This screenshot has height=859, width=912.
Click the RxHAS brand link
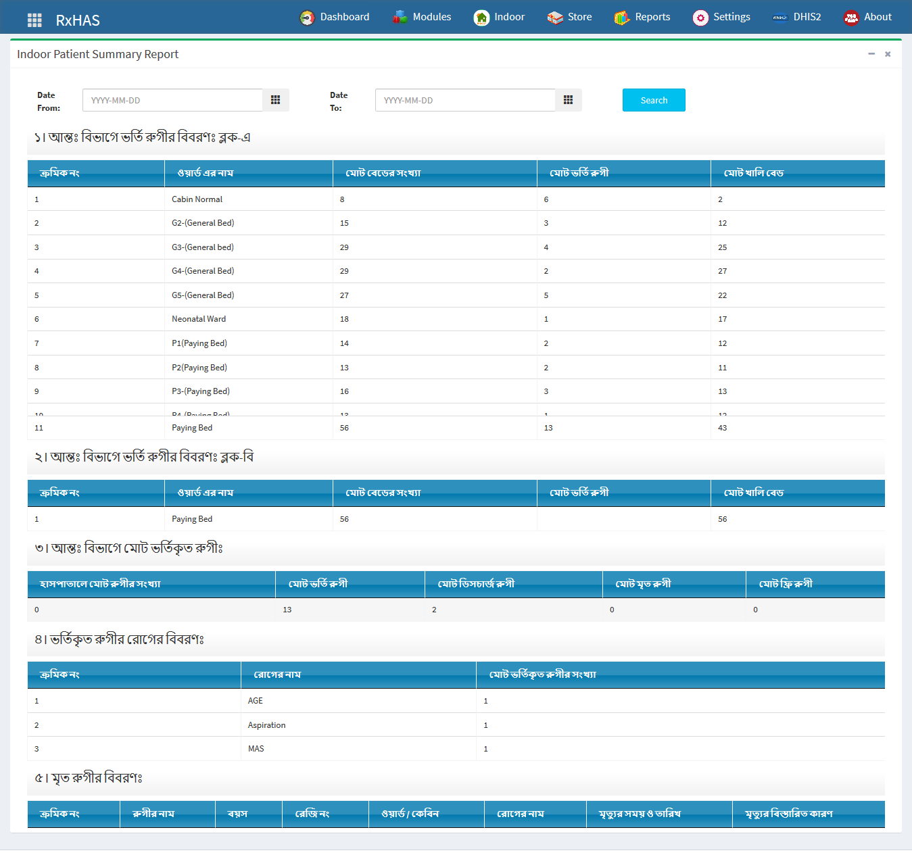pyautogui.click(x=78, y=20)
